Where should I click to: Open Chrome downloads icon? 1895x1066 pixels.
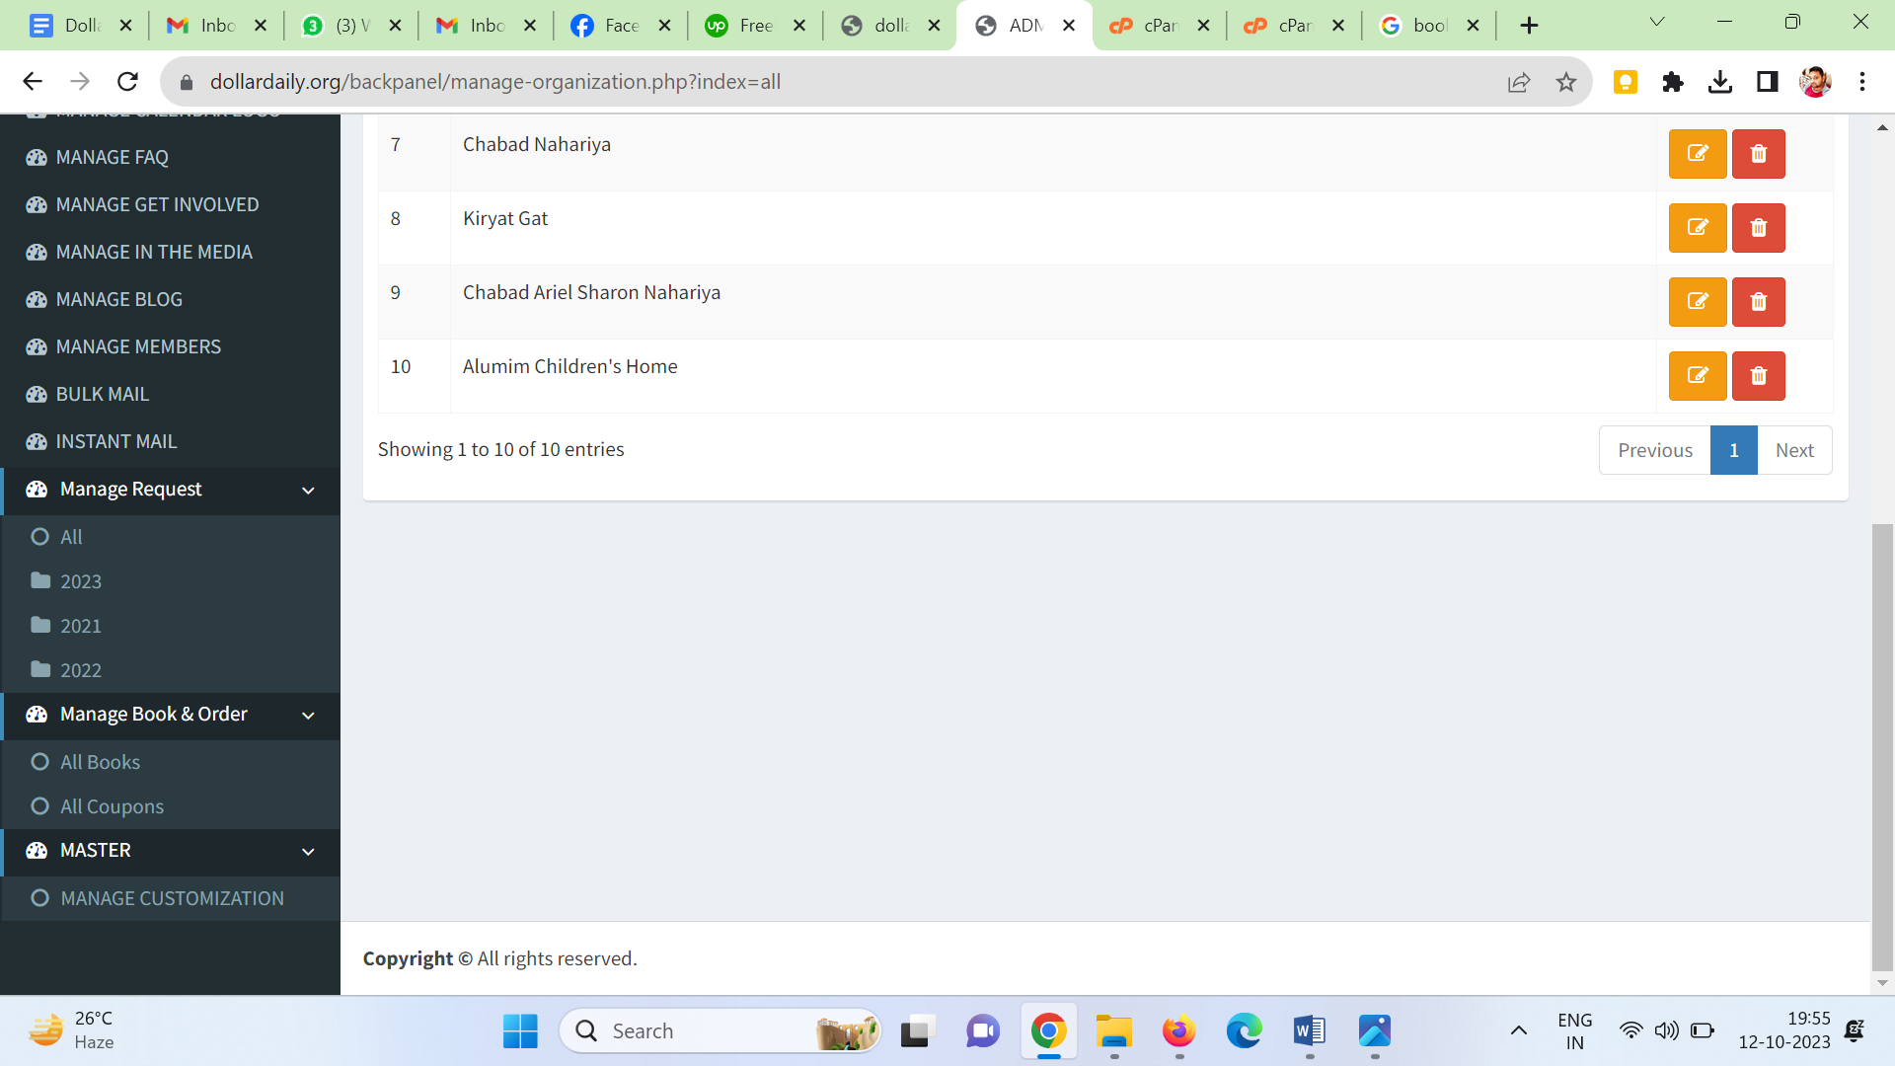(1719, 82)
